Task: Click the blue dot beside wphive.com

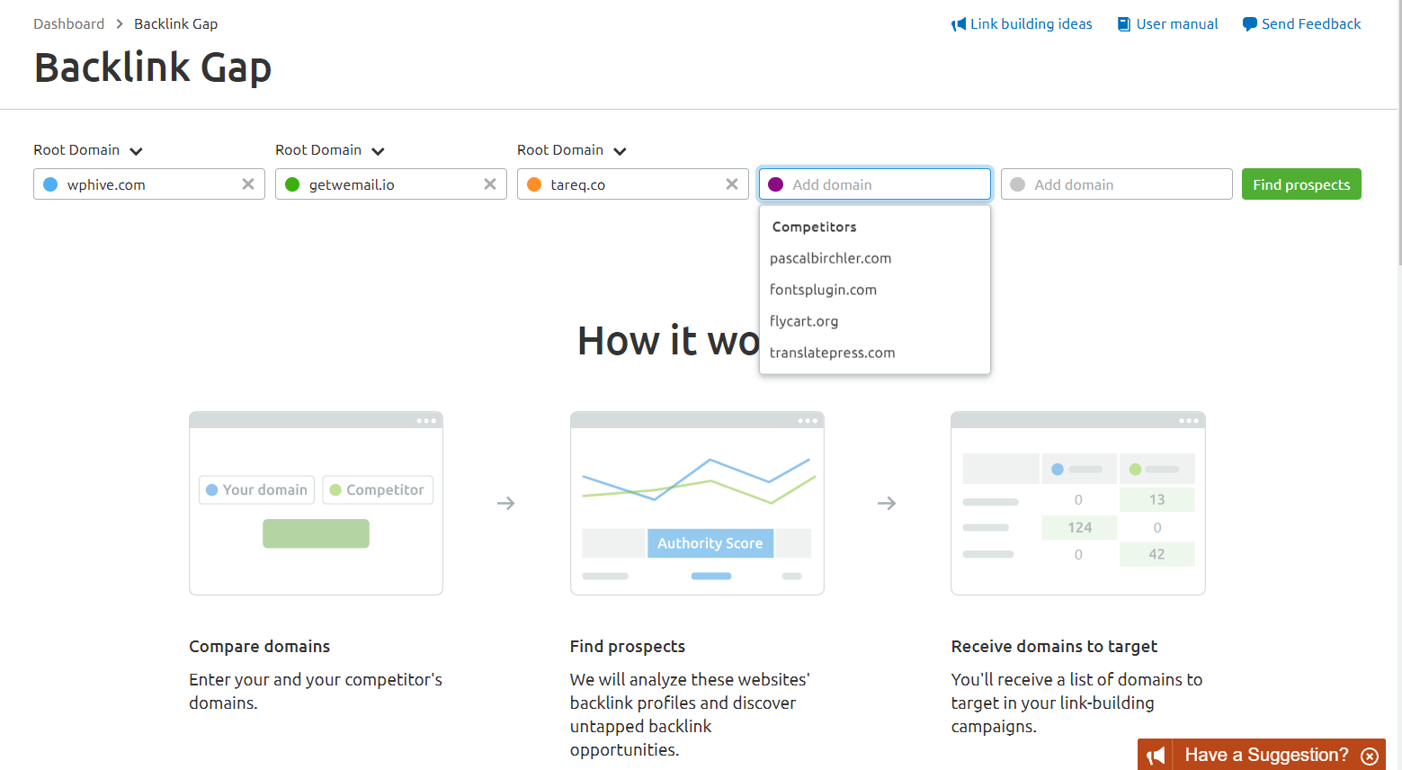Action: (x=51, y=184)
